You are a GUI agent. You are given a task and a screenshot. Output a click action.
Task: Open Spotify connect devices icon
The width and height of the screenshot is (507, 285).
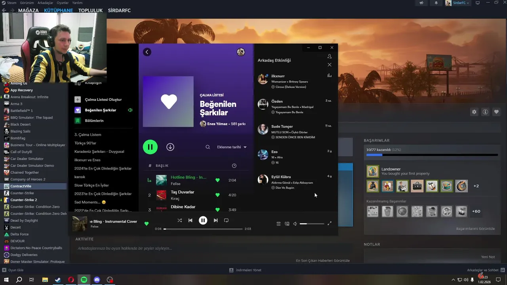click(x=287, y=224)
